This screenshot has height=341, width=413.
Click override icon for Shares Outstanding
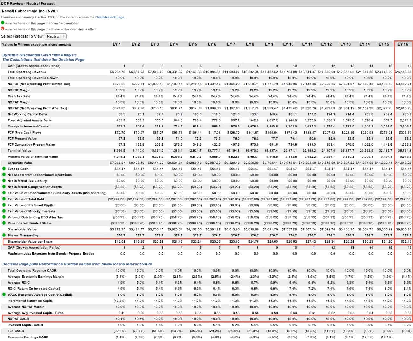[4, 235]
